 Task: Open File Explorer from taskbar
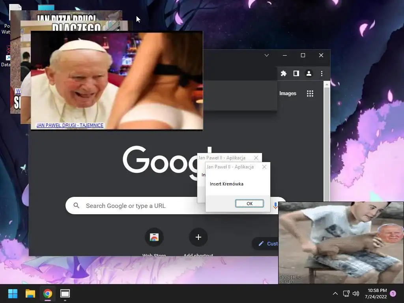tap(30, 294)
